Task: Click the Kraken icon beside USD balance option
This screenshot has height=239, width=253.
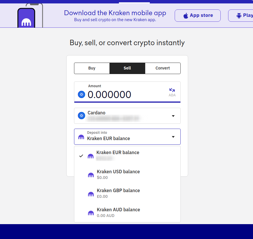Action: click(x=91, y=175)
